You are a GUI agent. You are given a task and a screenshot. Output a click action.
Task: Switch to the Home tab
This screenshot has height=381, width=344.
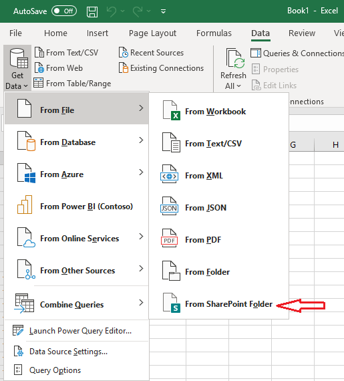pyautogui.click(x=55, y=33)
